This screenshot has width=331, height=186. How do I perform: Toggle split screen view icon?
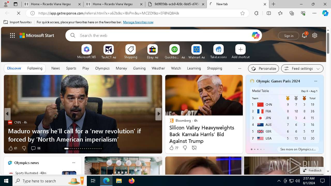point(269,13)
